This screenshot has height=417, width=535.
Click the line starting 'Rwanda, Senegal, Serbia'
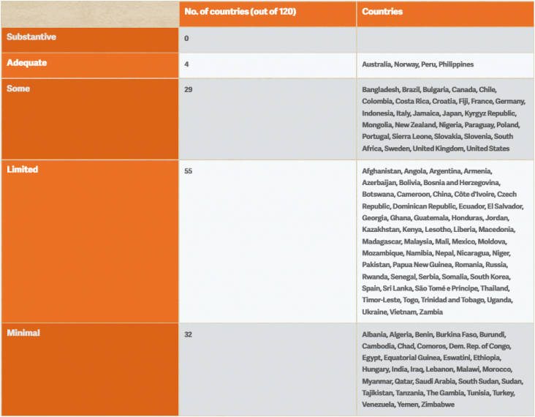tap(436, 277)
